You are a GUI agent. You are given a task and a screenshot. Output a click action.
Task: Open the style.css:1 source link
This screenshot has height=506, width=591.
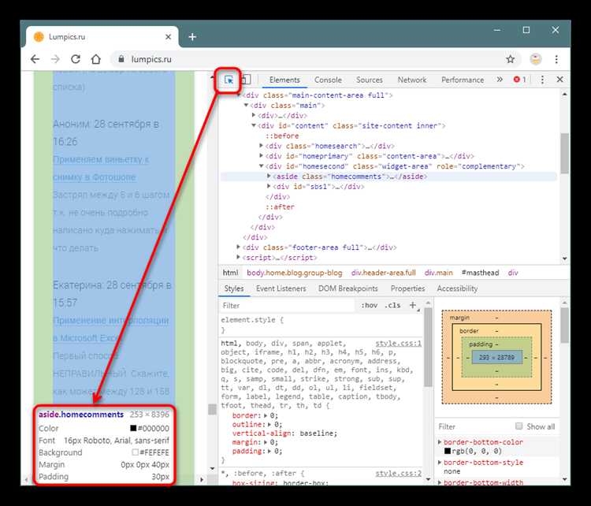(398, 344)
